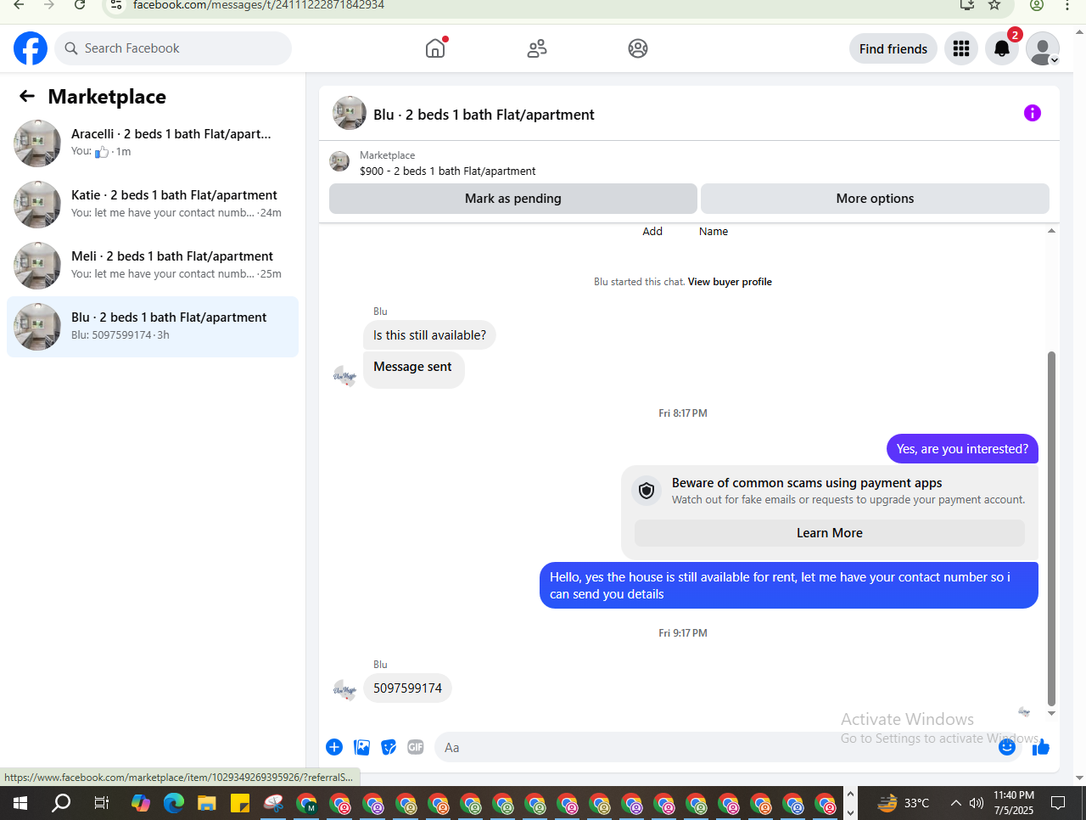Attach a photo using the image icon
The height and width of the screenshot is (820, 1086).
click(362, 747)
